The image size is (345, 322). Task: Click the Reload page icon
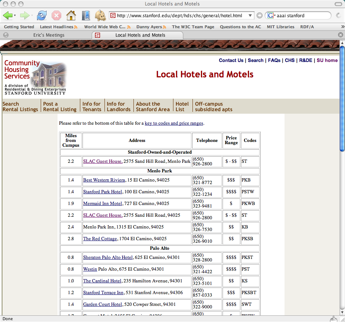[x=42, y=15]
